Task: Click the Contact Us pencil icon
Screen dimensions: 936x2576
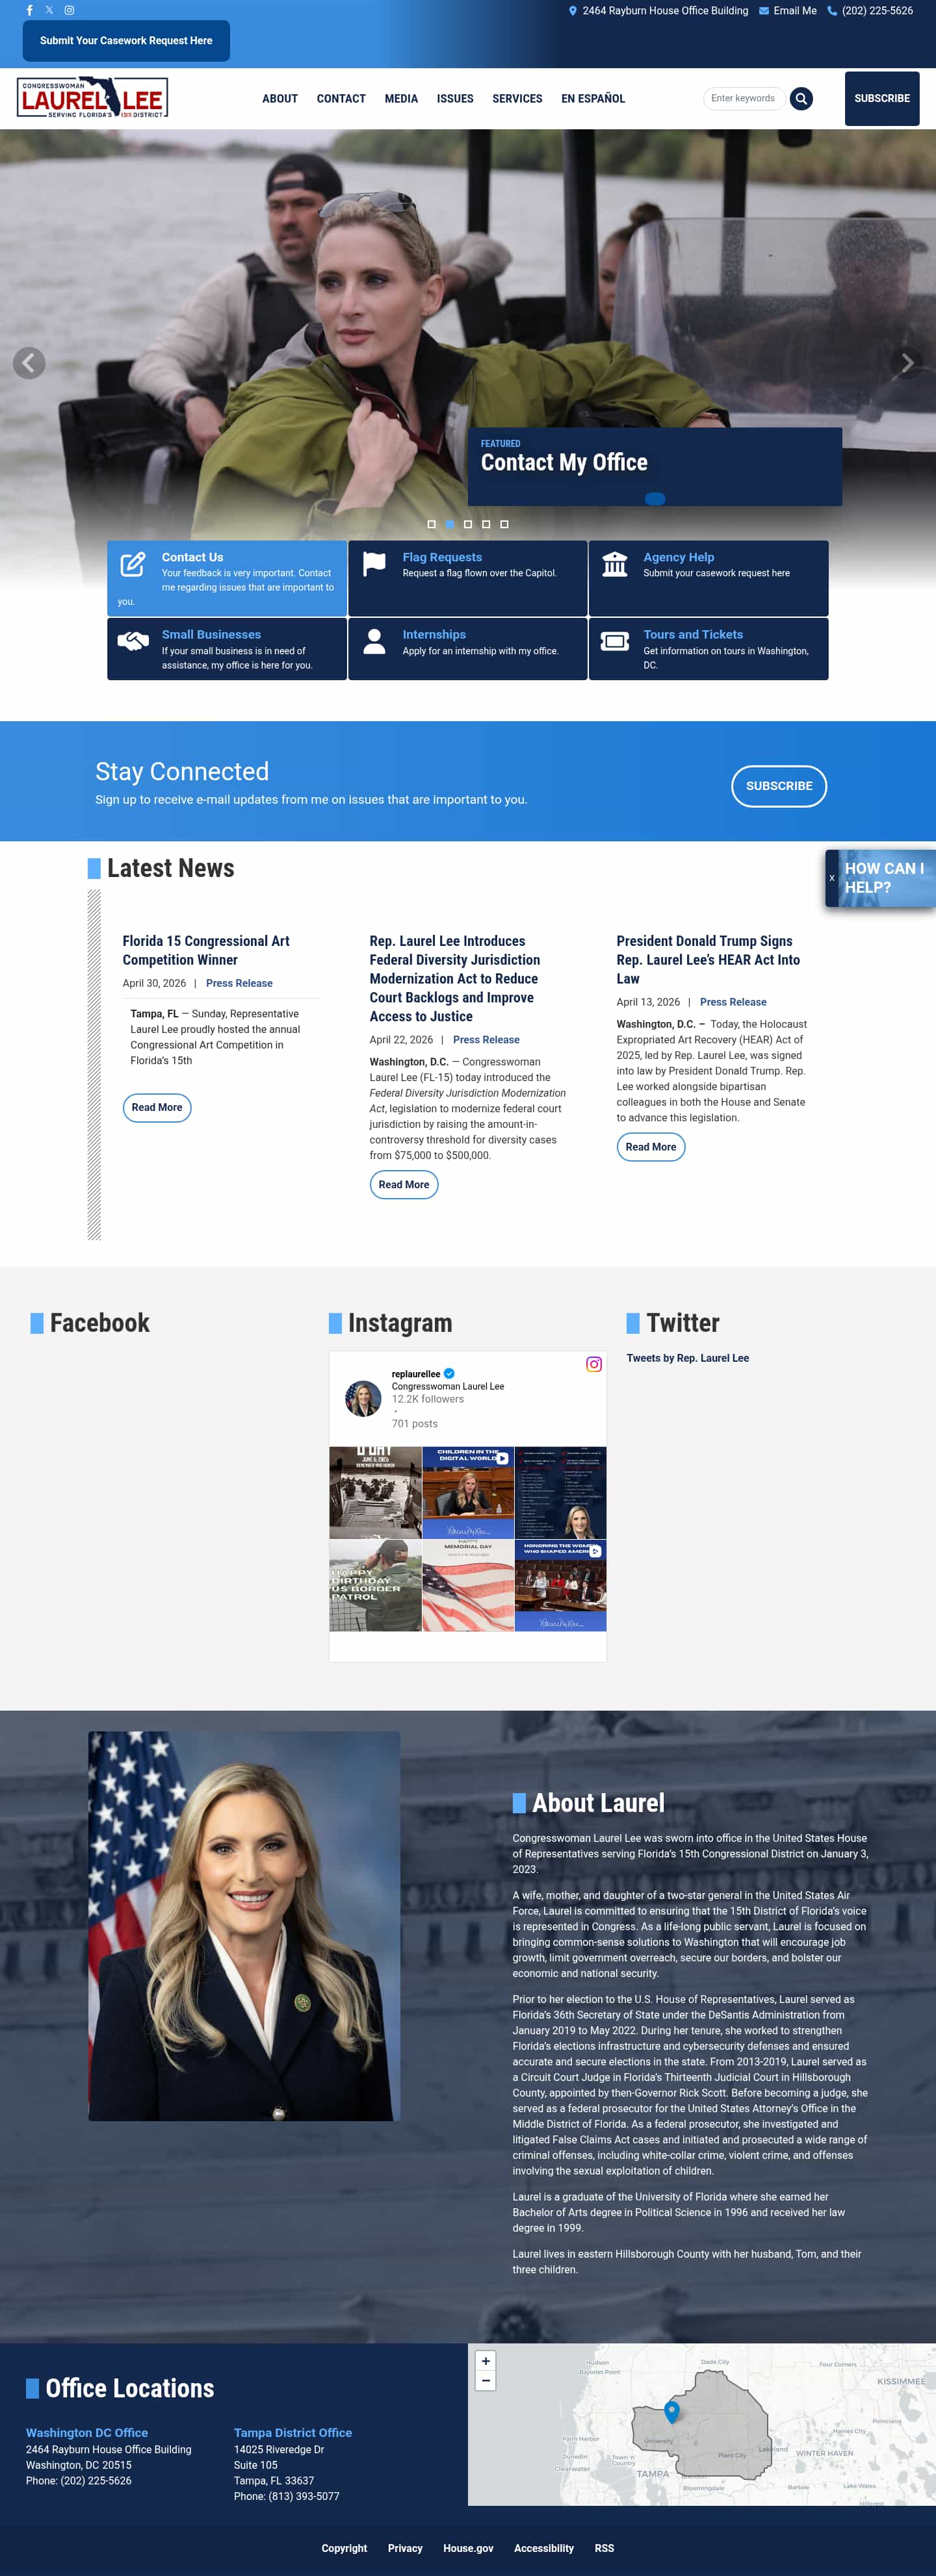Action: point(133,564)
